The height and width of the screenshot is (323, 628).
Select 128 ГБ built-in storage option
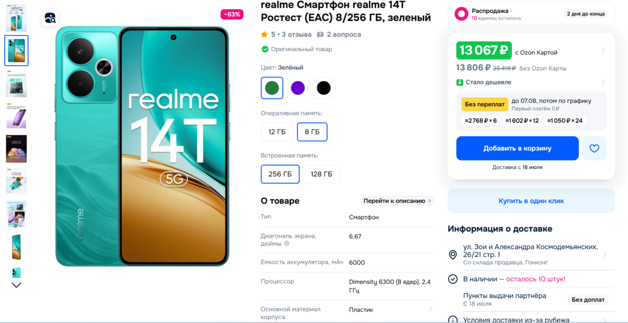click(321, 174)
